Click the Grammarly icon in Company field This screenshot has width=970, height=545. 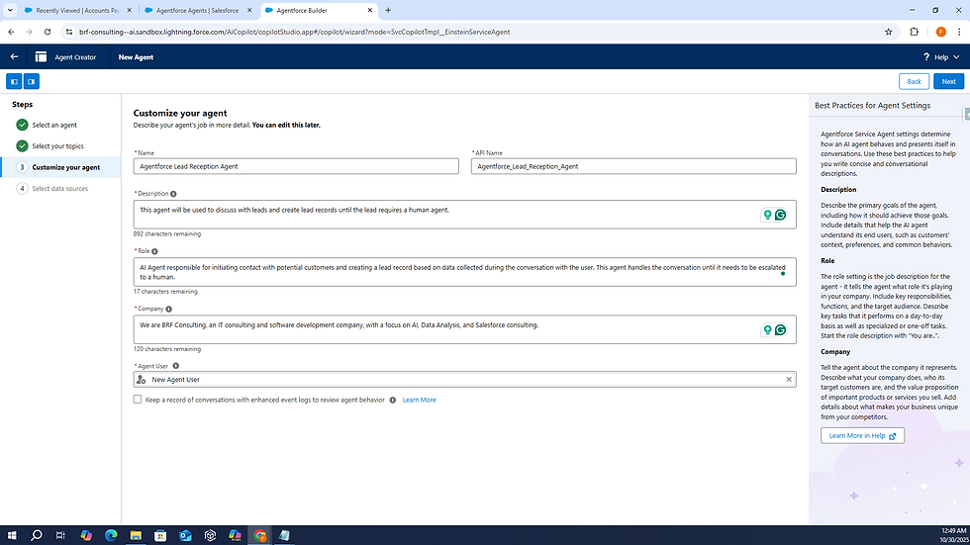click(781, 330)
